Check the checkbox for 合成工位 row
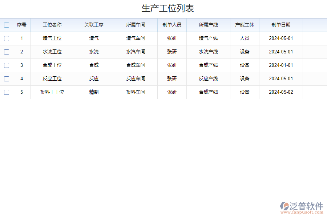 click(7, 65)
